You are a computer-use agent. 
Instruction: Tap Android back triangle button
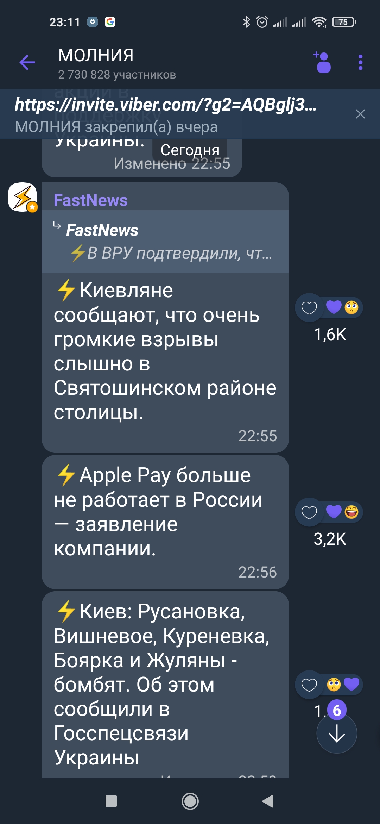point(268,801)
